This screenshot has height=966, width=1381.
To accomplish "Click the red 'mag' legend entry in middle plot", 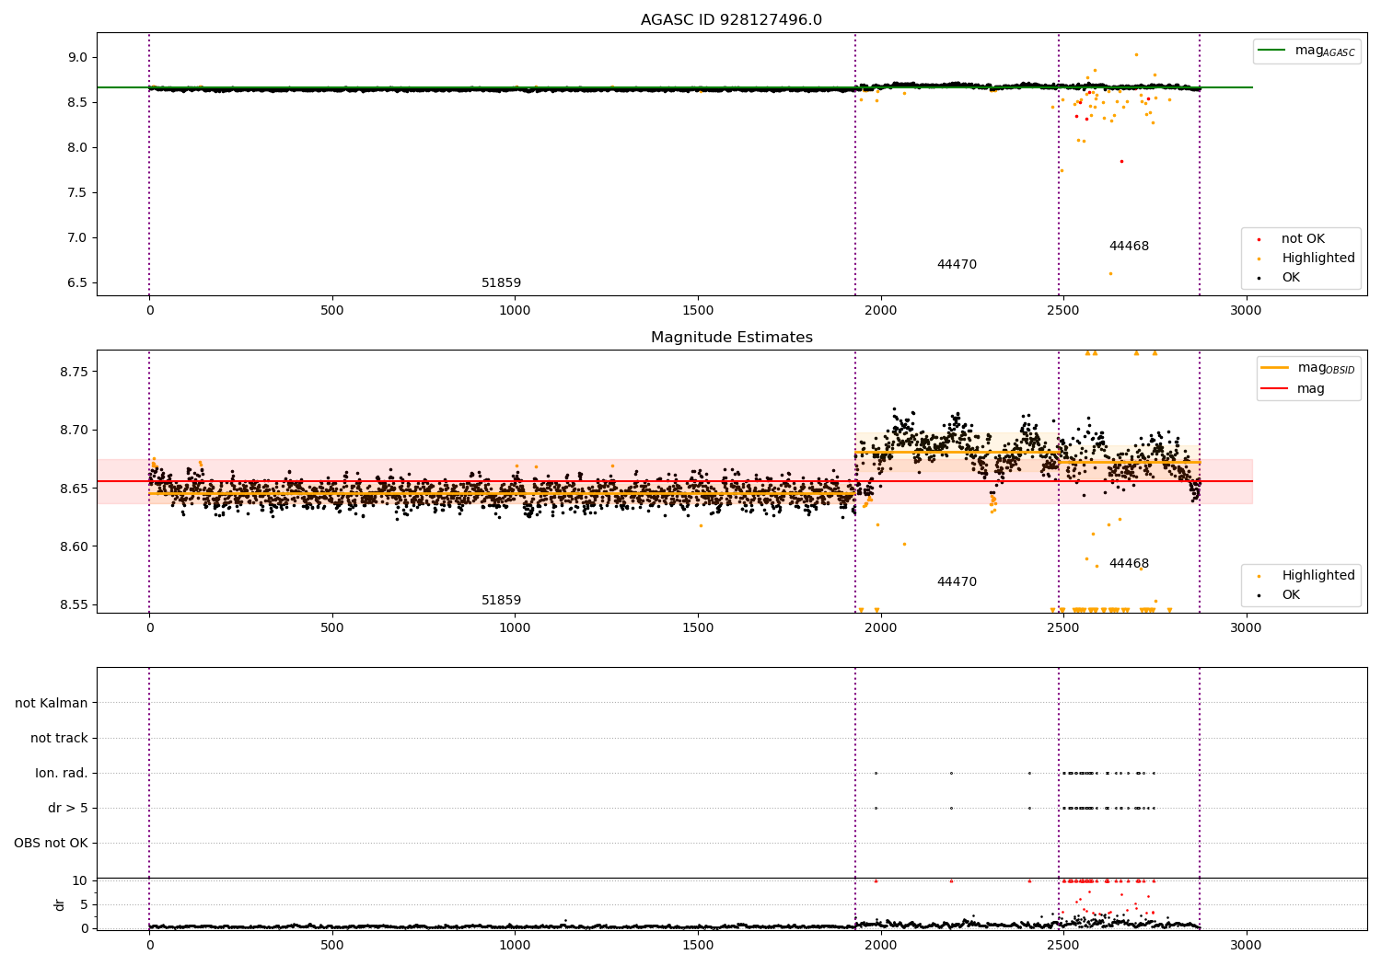I will (x=1294, y=388).
